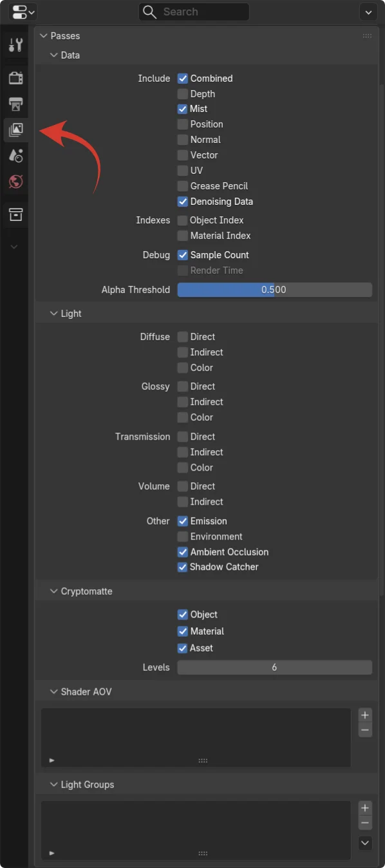
Task: Open Light Groups specials dropdown arrow
Action: 365,843
